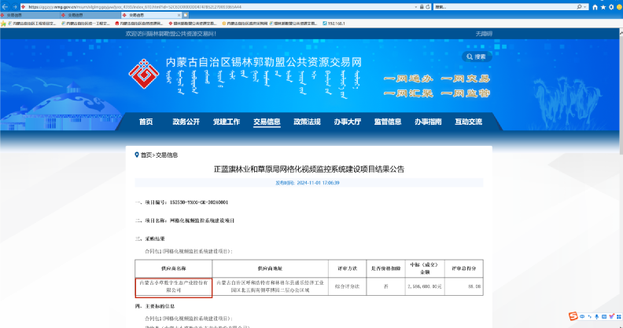
Task: Open the 监管信息 navigation menu item
Action: 388,122
